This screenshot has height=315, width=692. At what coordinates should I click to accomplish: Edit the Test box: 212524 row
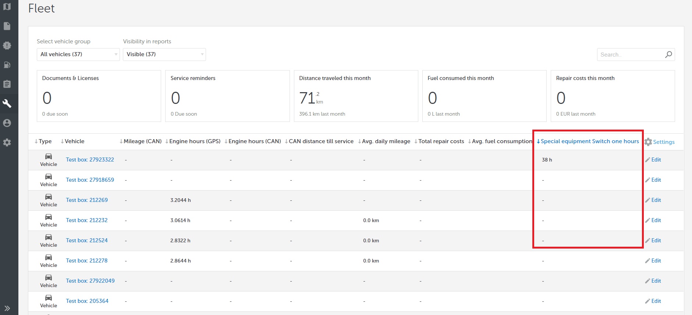pos(653,240)
